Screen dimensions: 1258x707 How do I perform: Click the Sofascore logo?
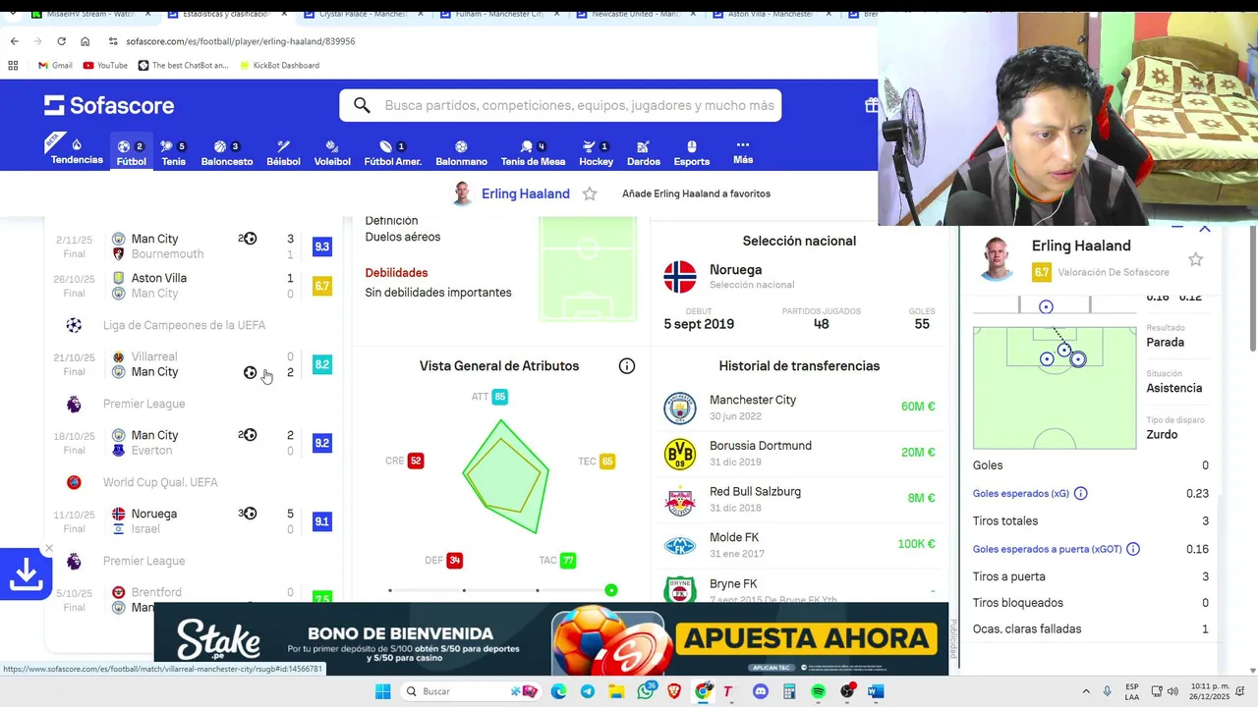click(109, 105)
